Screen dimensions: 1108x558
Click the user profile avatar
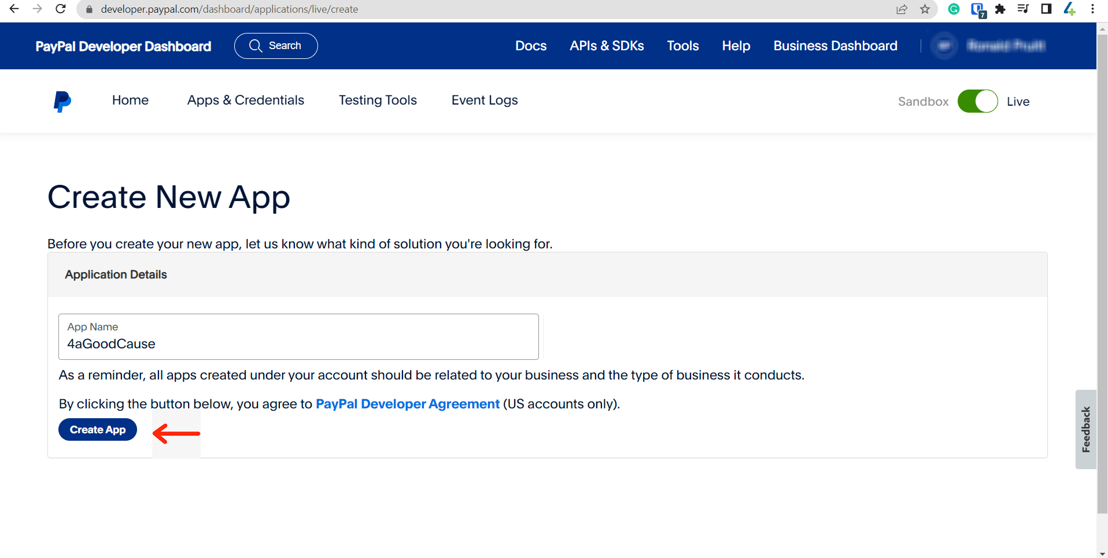944,46
